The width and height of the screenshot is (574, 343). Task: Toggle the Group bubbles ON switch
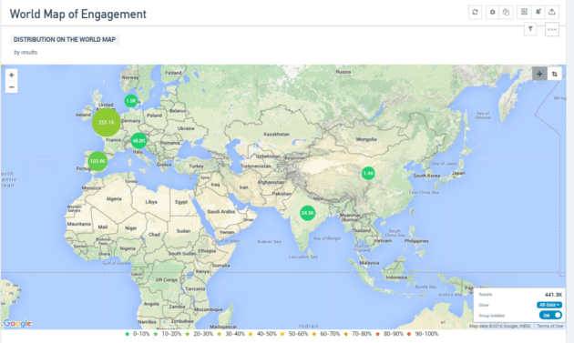(550, 315)
